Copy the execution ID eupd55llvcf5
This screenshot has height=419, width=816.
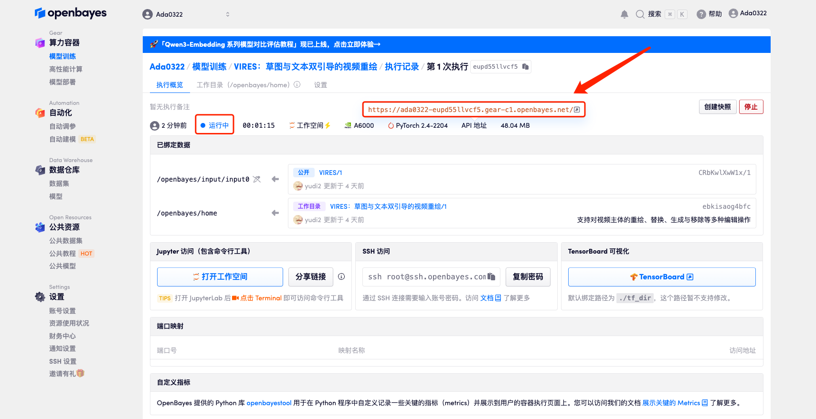[x=525, y=67]
